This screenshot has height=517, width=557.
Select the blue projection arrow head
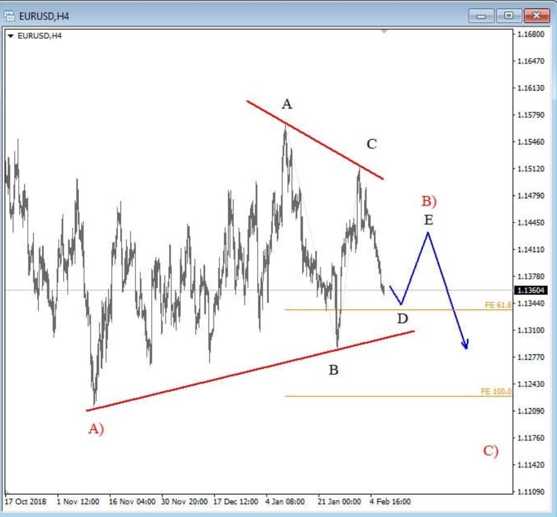[x=465, y=345]
